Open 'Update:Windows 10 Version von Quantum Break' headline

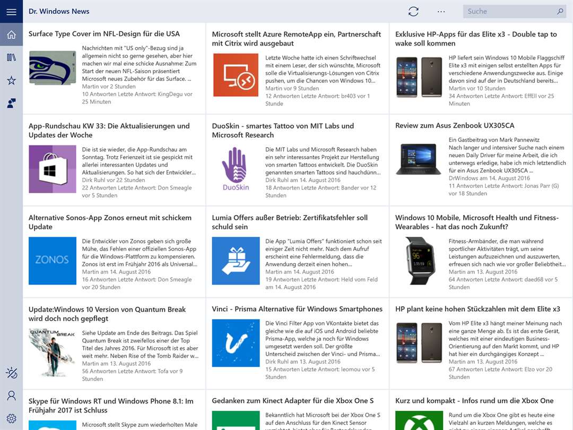coord(107,314)
